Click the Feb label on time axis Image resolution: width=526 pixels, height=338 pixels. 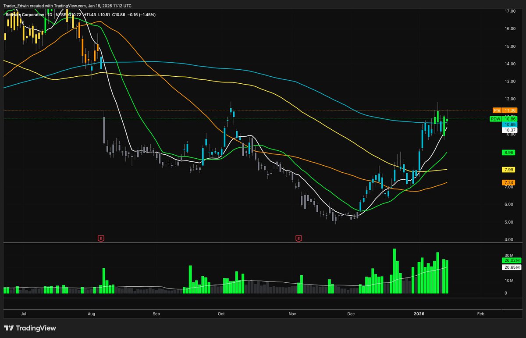tap(480, 314)
